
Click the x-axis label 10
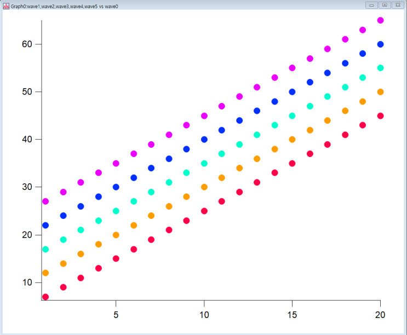point(204,315)
